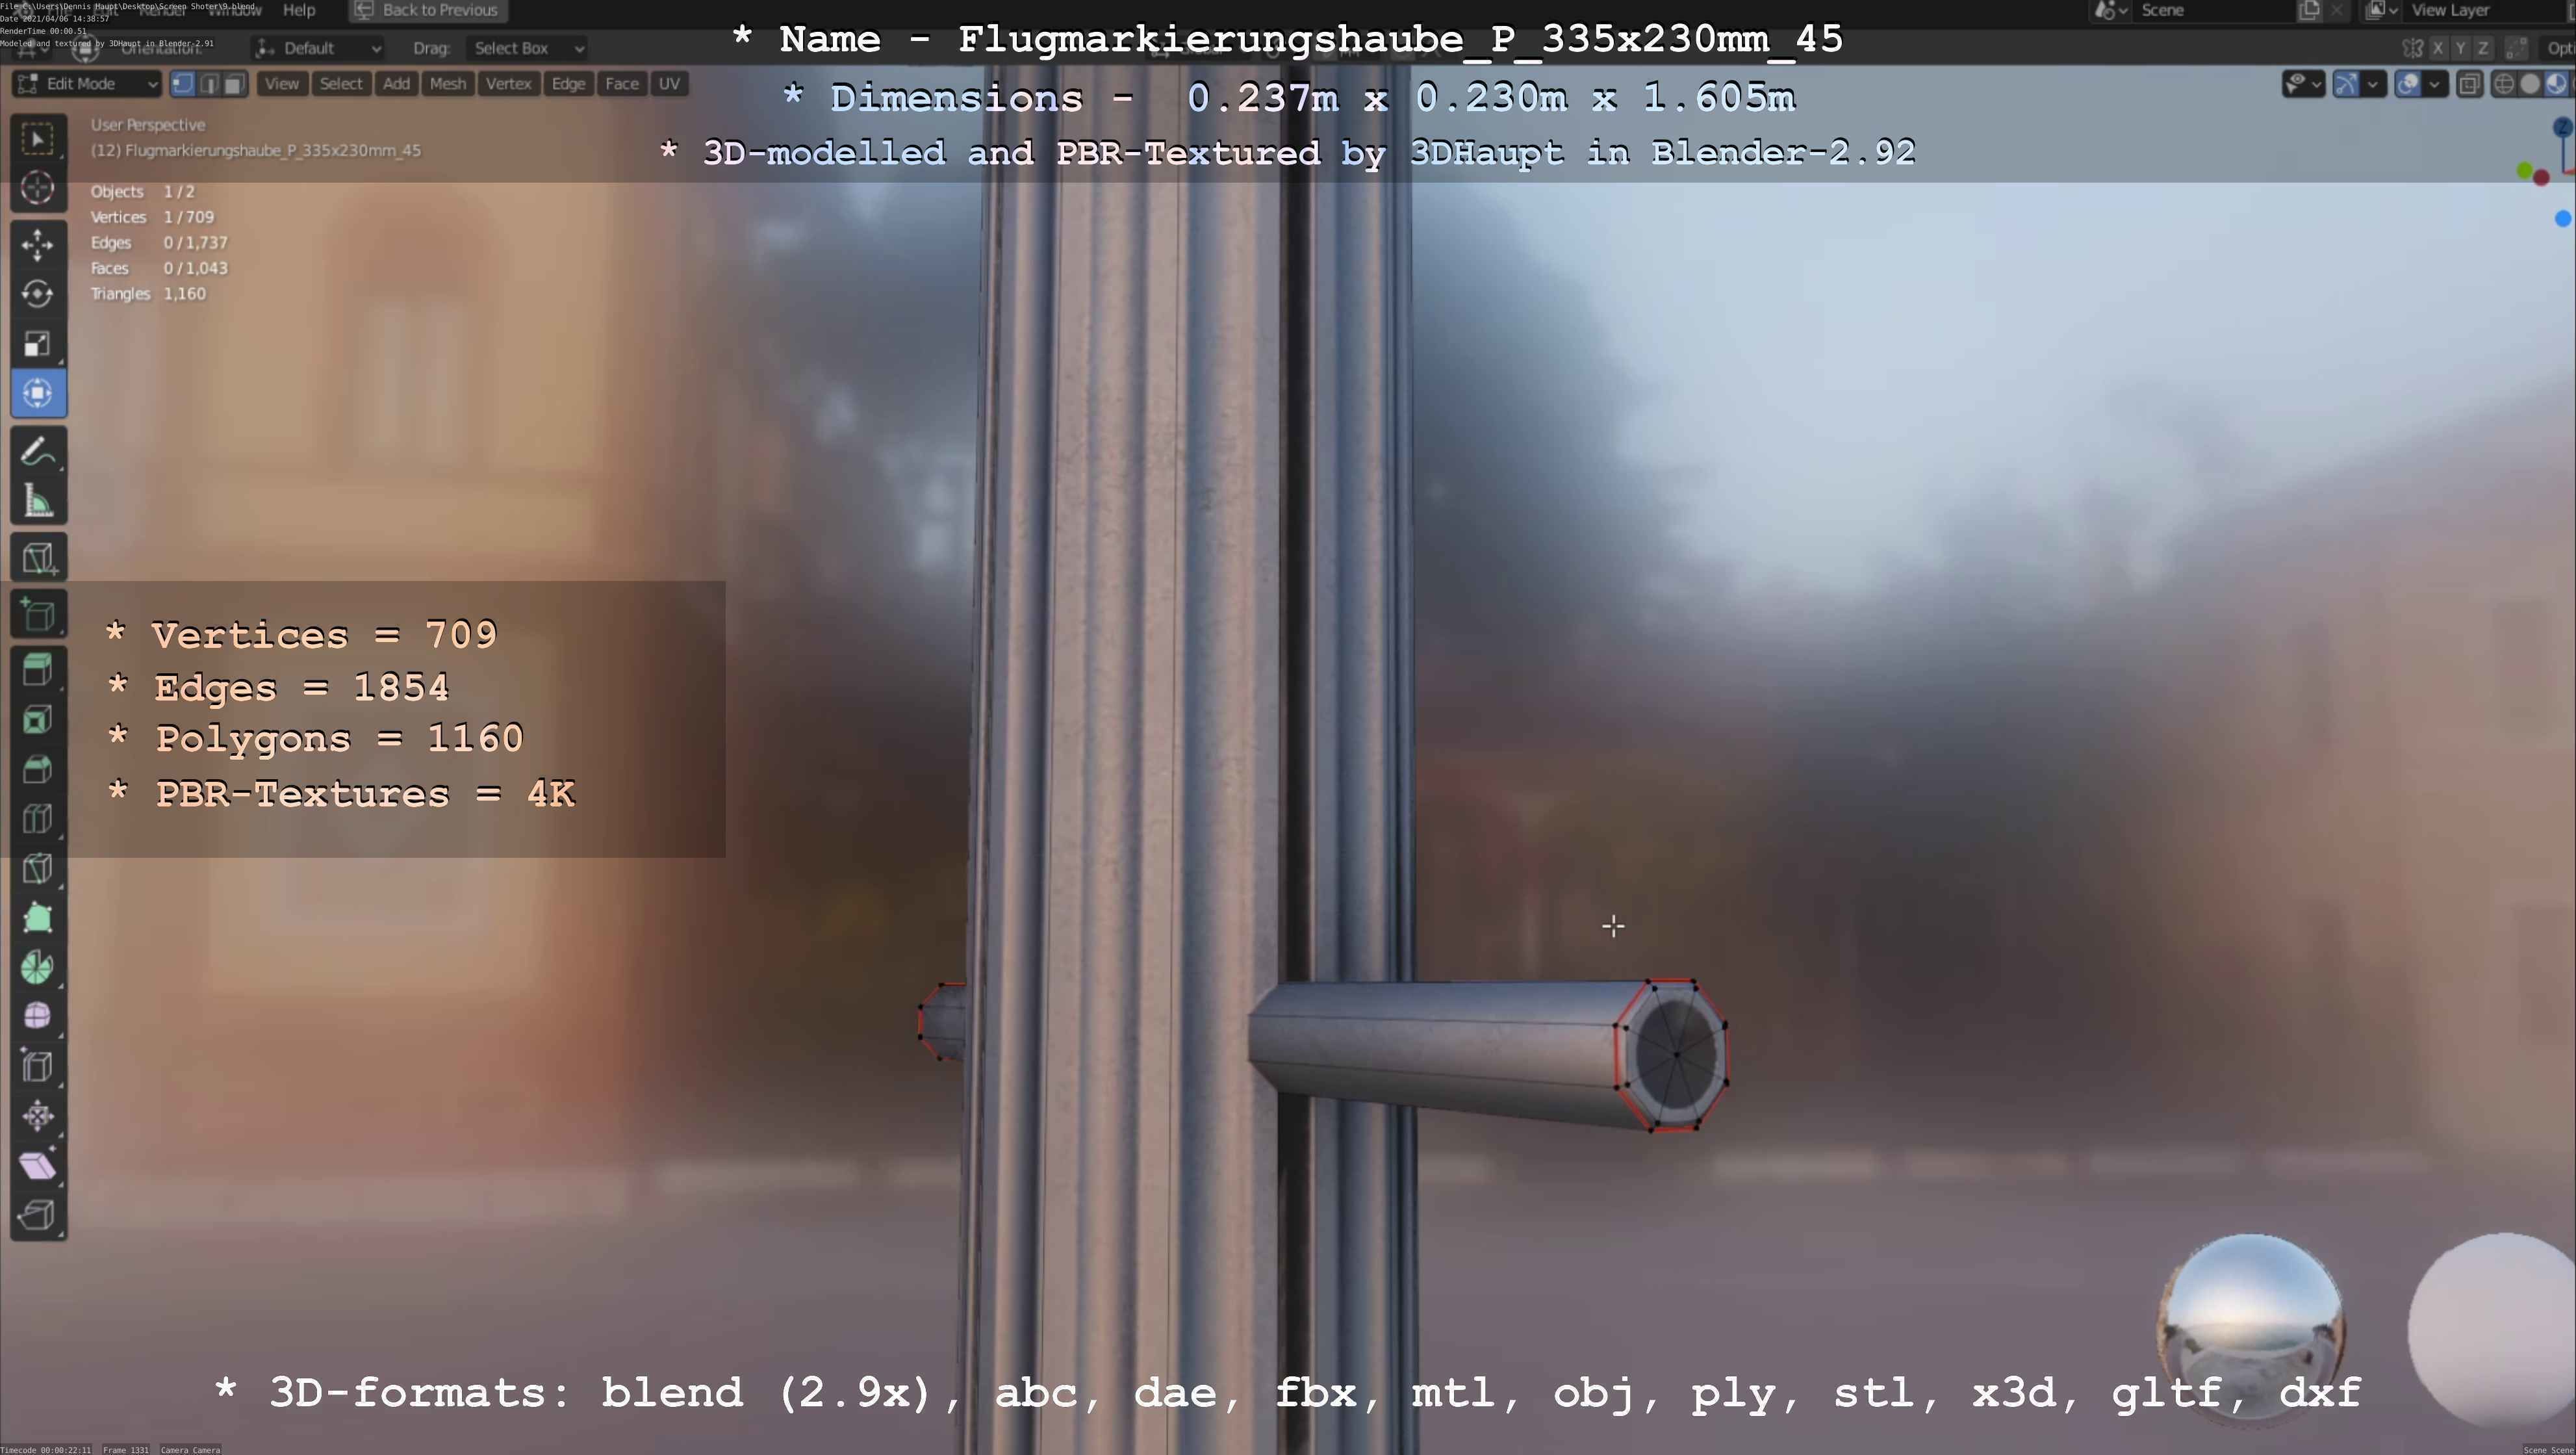
Task: Select the 3D Cursor tool
Action: pos(38,188)
